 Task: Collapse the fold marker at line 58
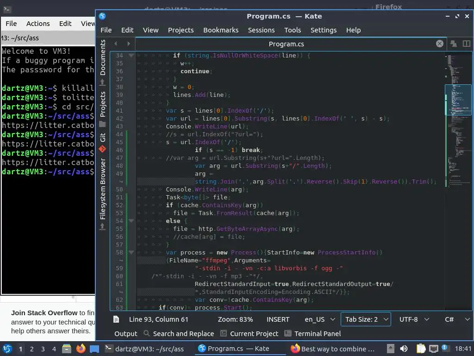pyautogui.click(x=131, y=252)
